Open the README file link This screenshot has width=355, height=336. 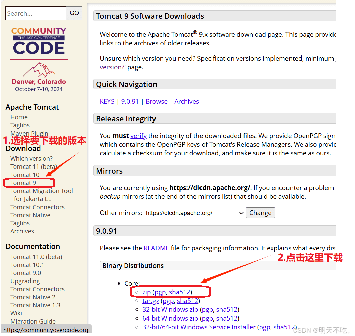[x=156, y=248]
